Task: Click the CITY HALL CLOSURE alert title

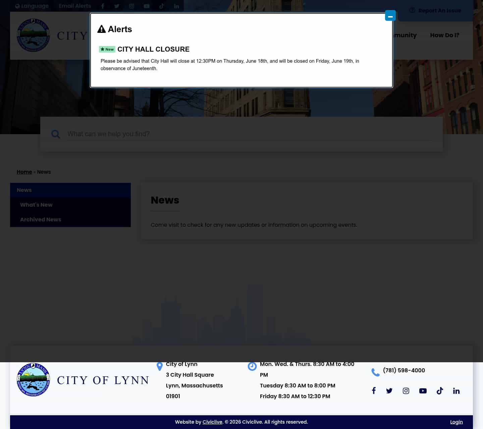Action: [153, 49]
